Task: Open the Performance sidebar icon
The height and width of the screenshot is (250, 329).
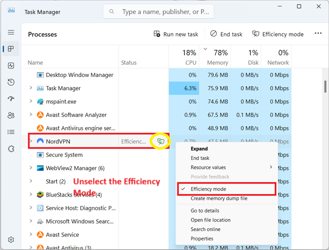Action: coord(11,65)
